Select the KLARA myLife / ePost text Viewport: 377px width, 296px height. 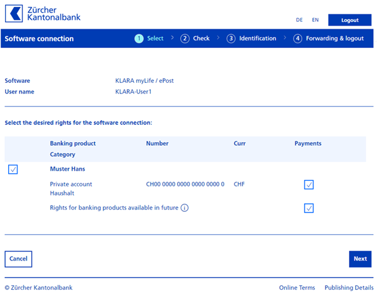pyautogui.click(x=145, y=80)
